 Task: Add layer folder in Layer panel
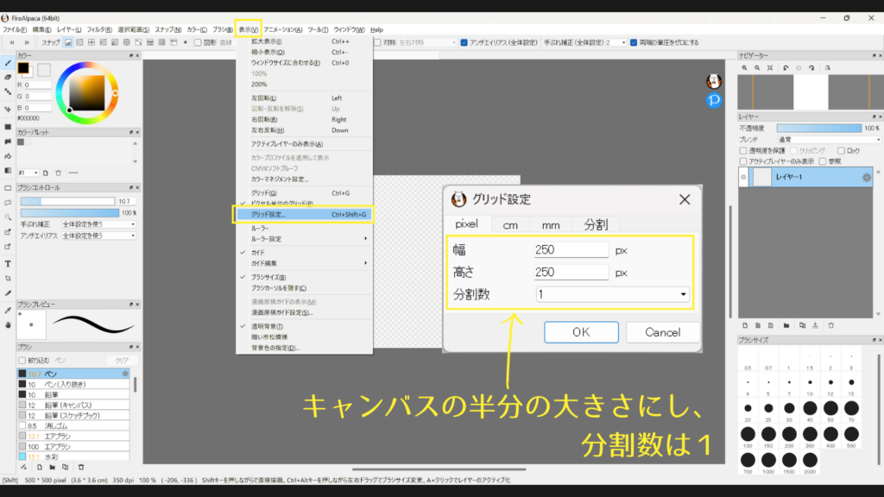tap(786, 325)
